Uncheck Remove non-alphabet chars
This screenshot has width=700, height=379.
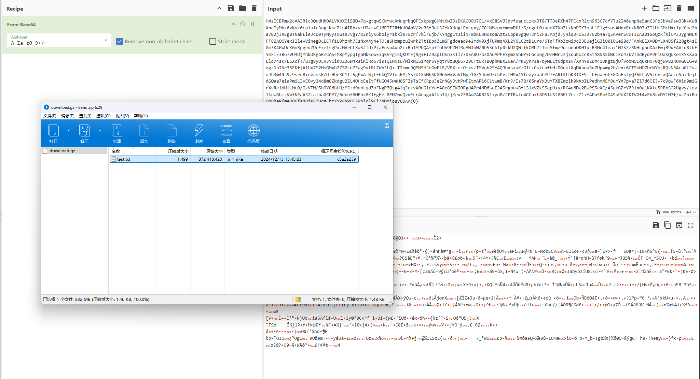(120, 41)
